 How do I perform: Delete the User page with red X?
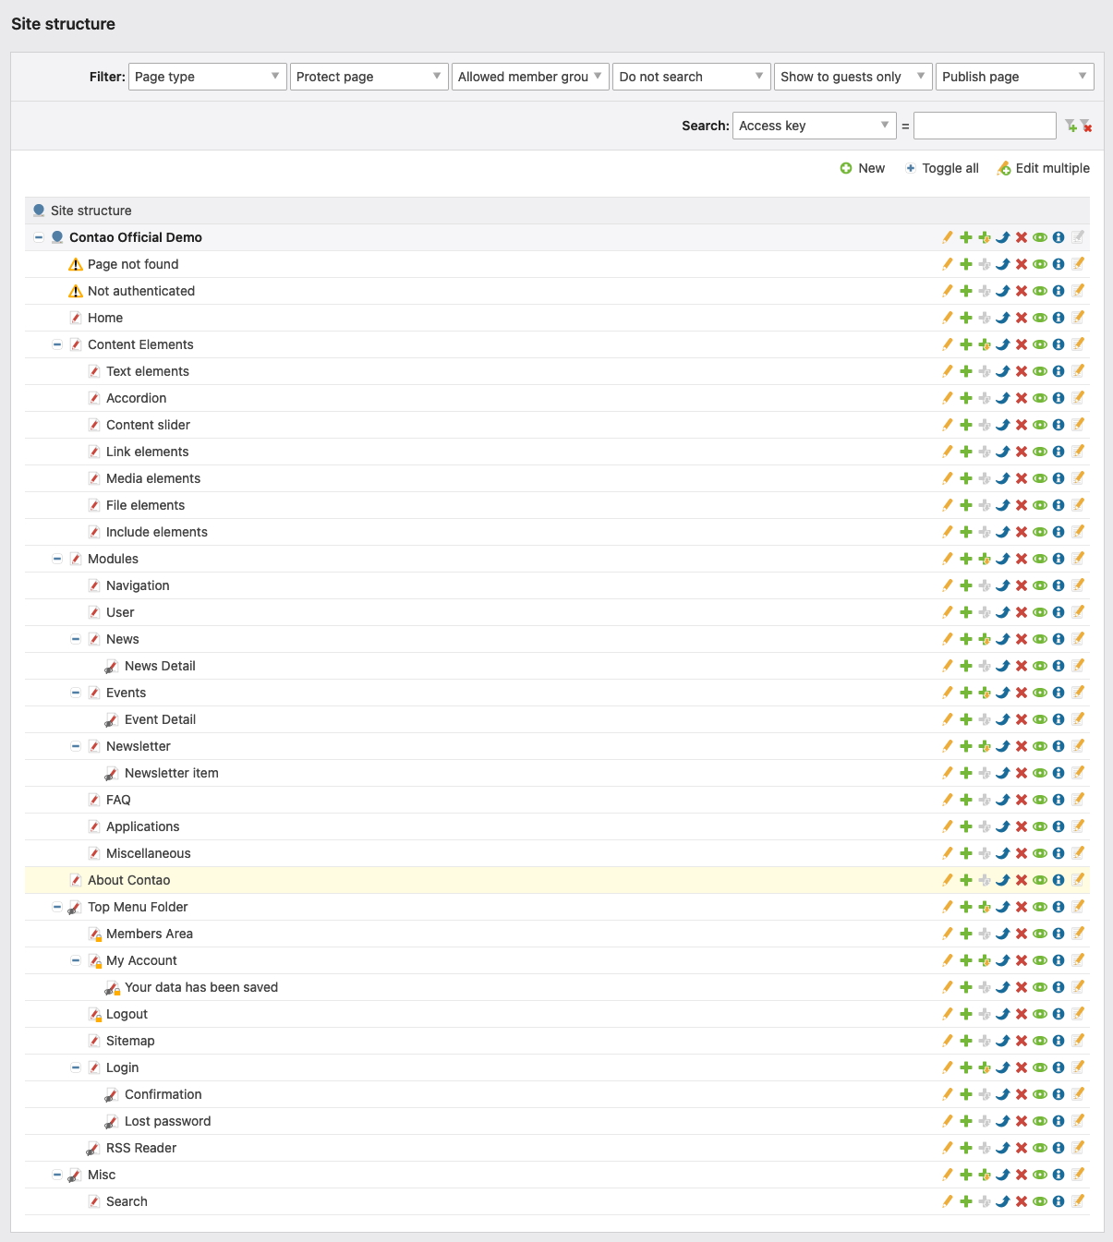(1022, 612)
